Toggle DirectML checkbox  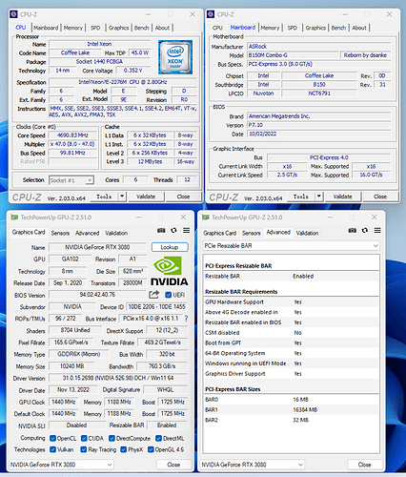tap(158, 438)
